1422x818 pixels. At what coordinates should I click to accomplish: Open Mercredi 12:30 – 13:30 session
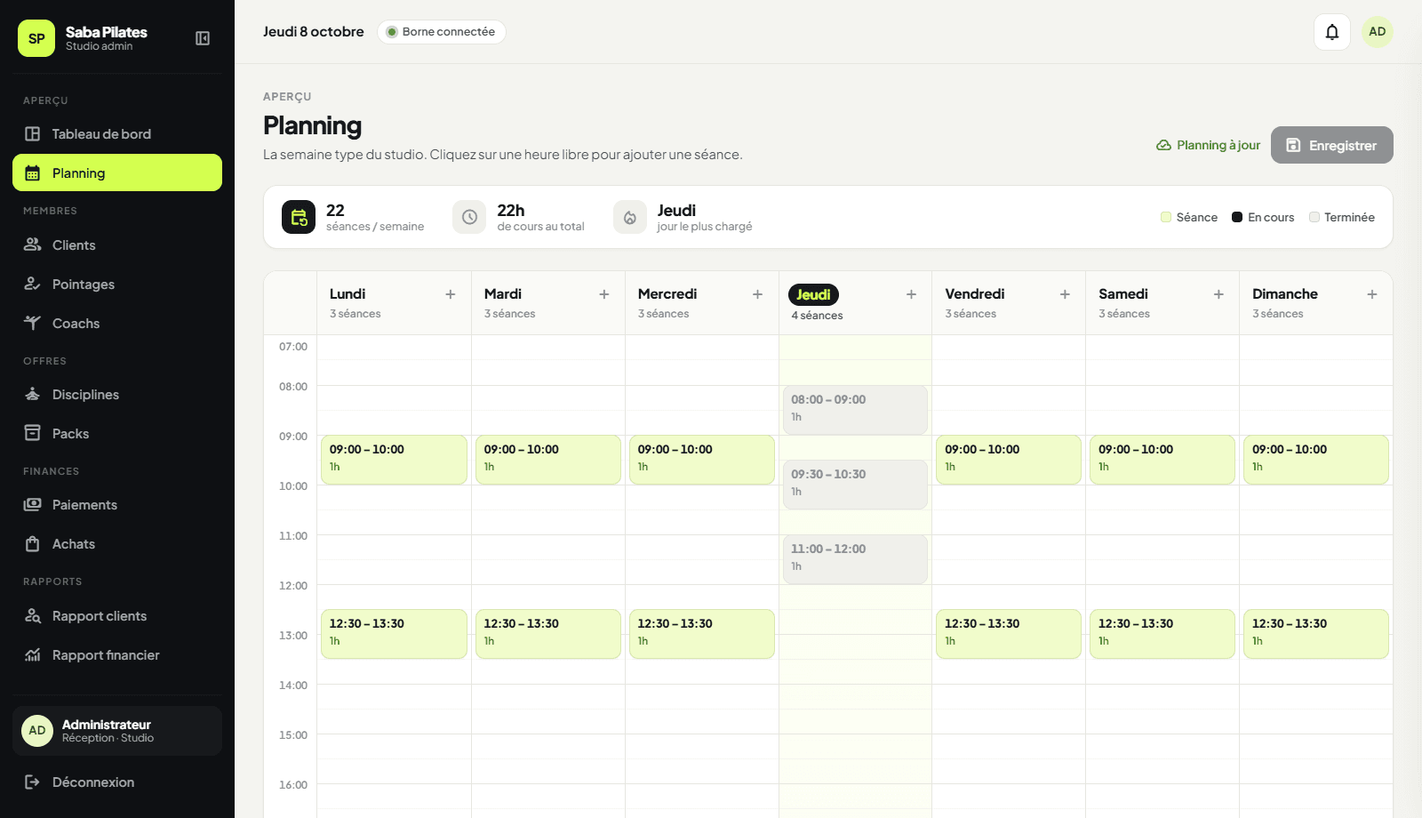point(701,634)
